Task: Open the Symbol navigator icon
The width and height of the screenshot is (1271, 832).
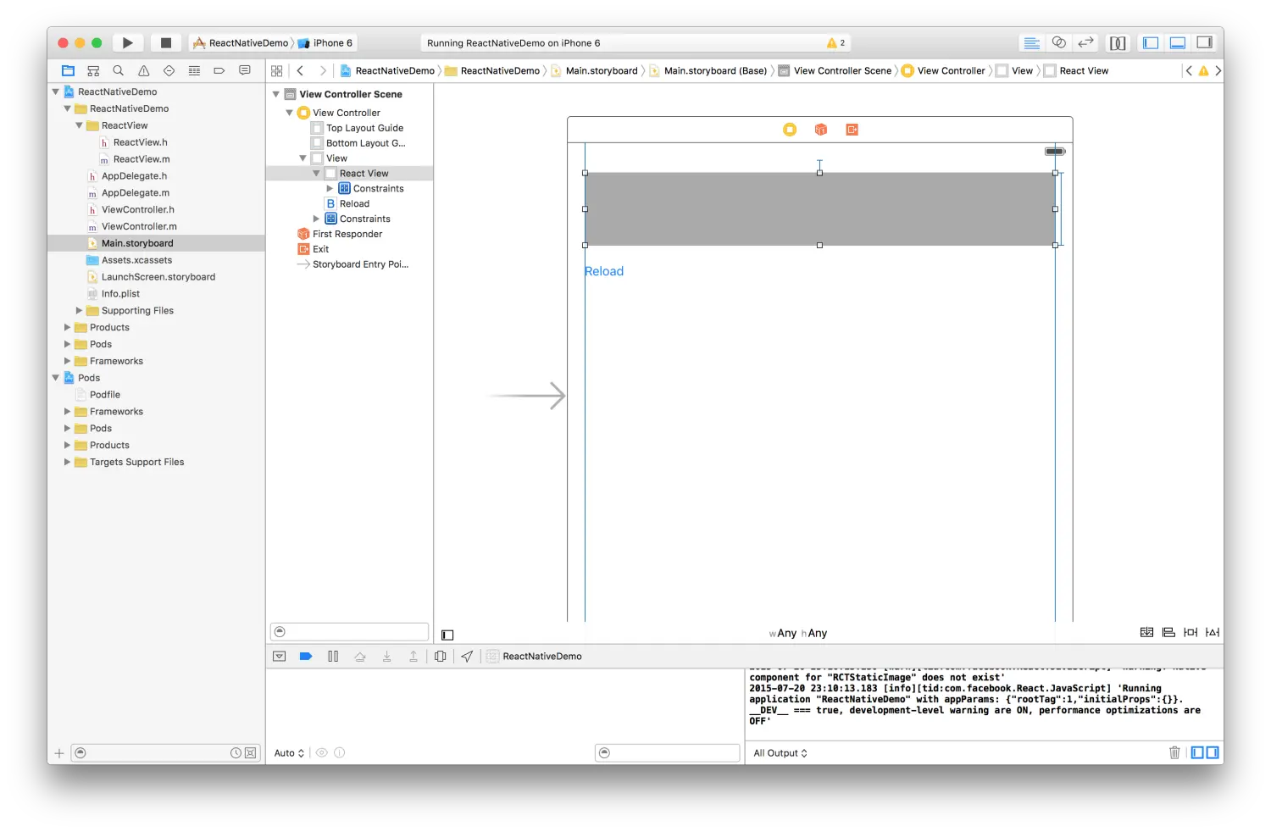Action: 93,71
